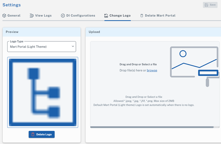Click the View Logs clock icon
Screen dimensions: 221x144
click(32, 15)
